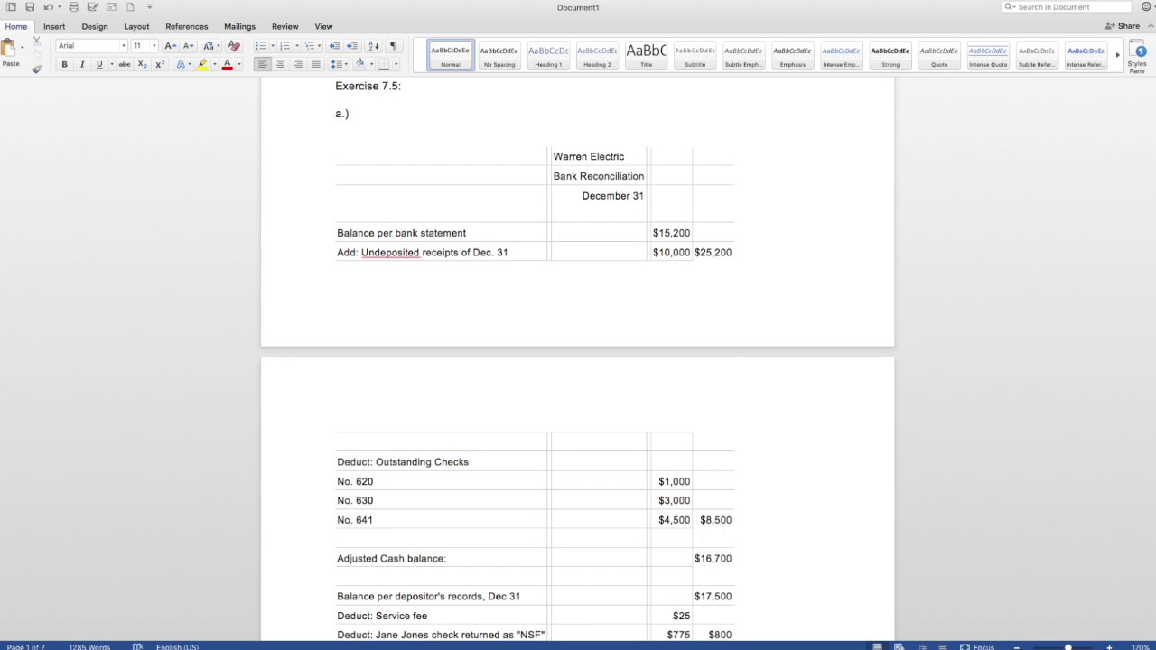Click the Borders icon
Screen dimensions: 1156x650
(x=384, y=65)
